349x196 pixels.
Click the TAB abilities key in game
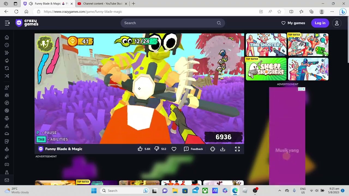tap(41, 139)
